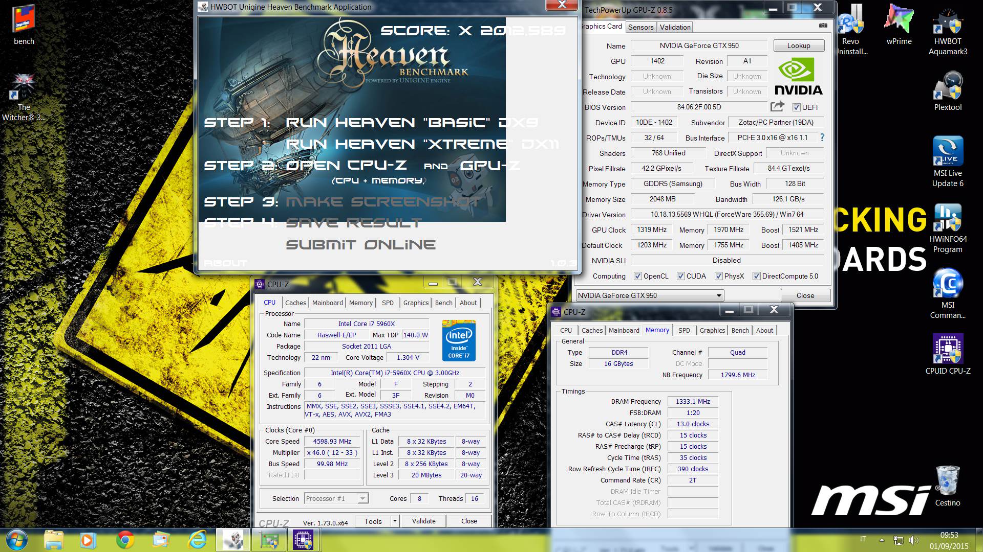
Task: Switch to the GPU-Z taskbar item
Action: coord(269,540)
